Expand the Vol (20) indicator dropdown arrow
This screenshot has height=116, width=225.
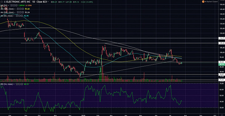coord(8,5)
